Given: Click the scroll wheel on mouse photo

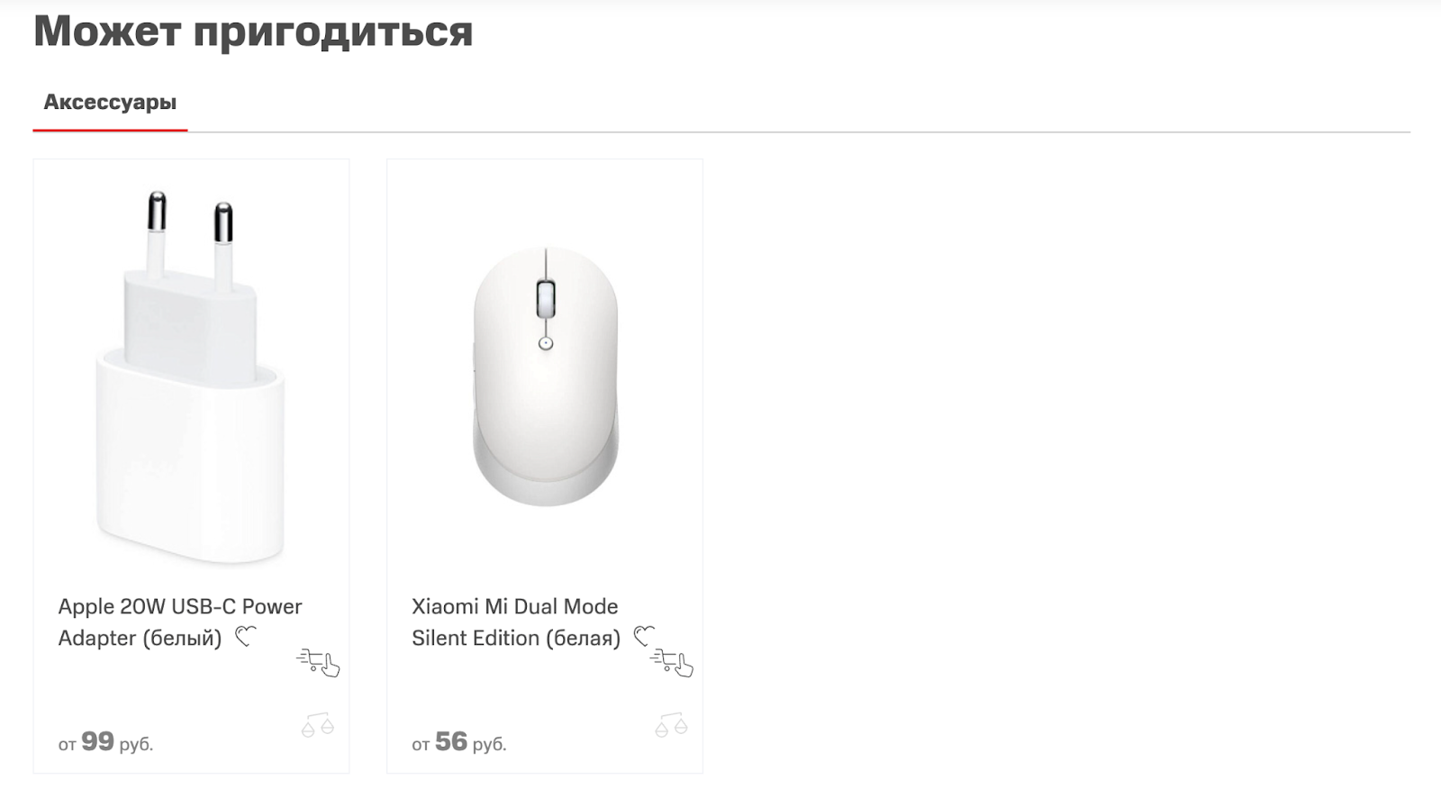Looking at the screenshot, I should (x=545, y=299).
